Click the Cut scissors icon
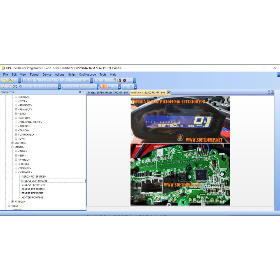This screenshot has height=280, width=280. [x=37, y=80]
